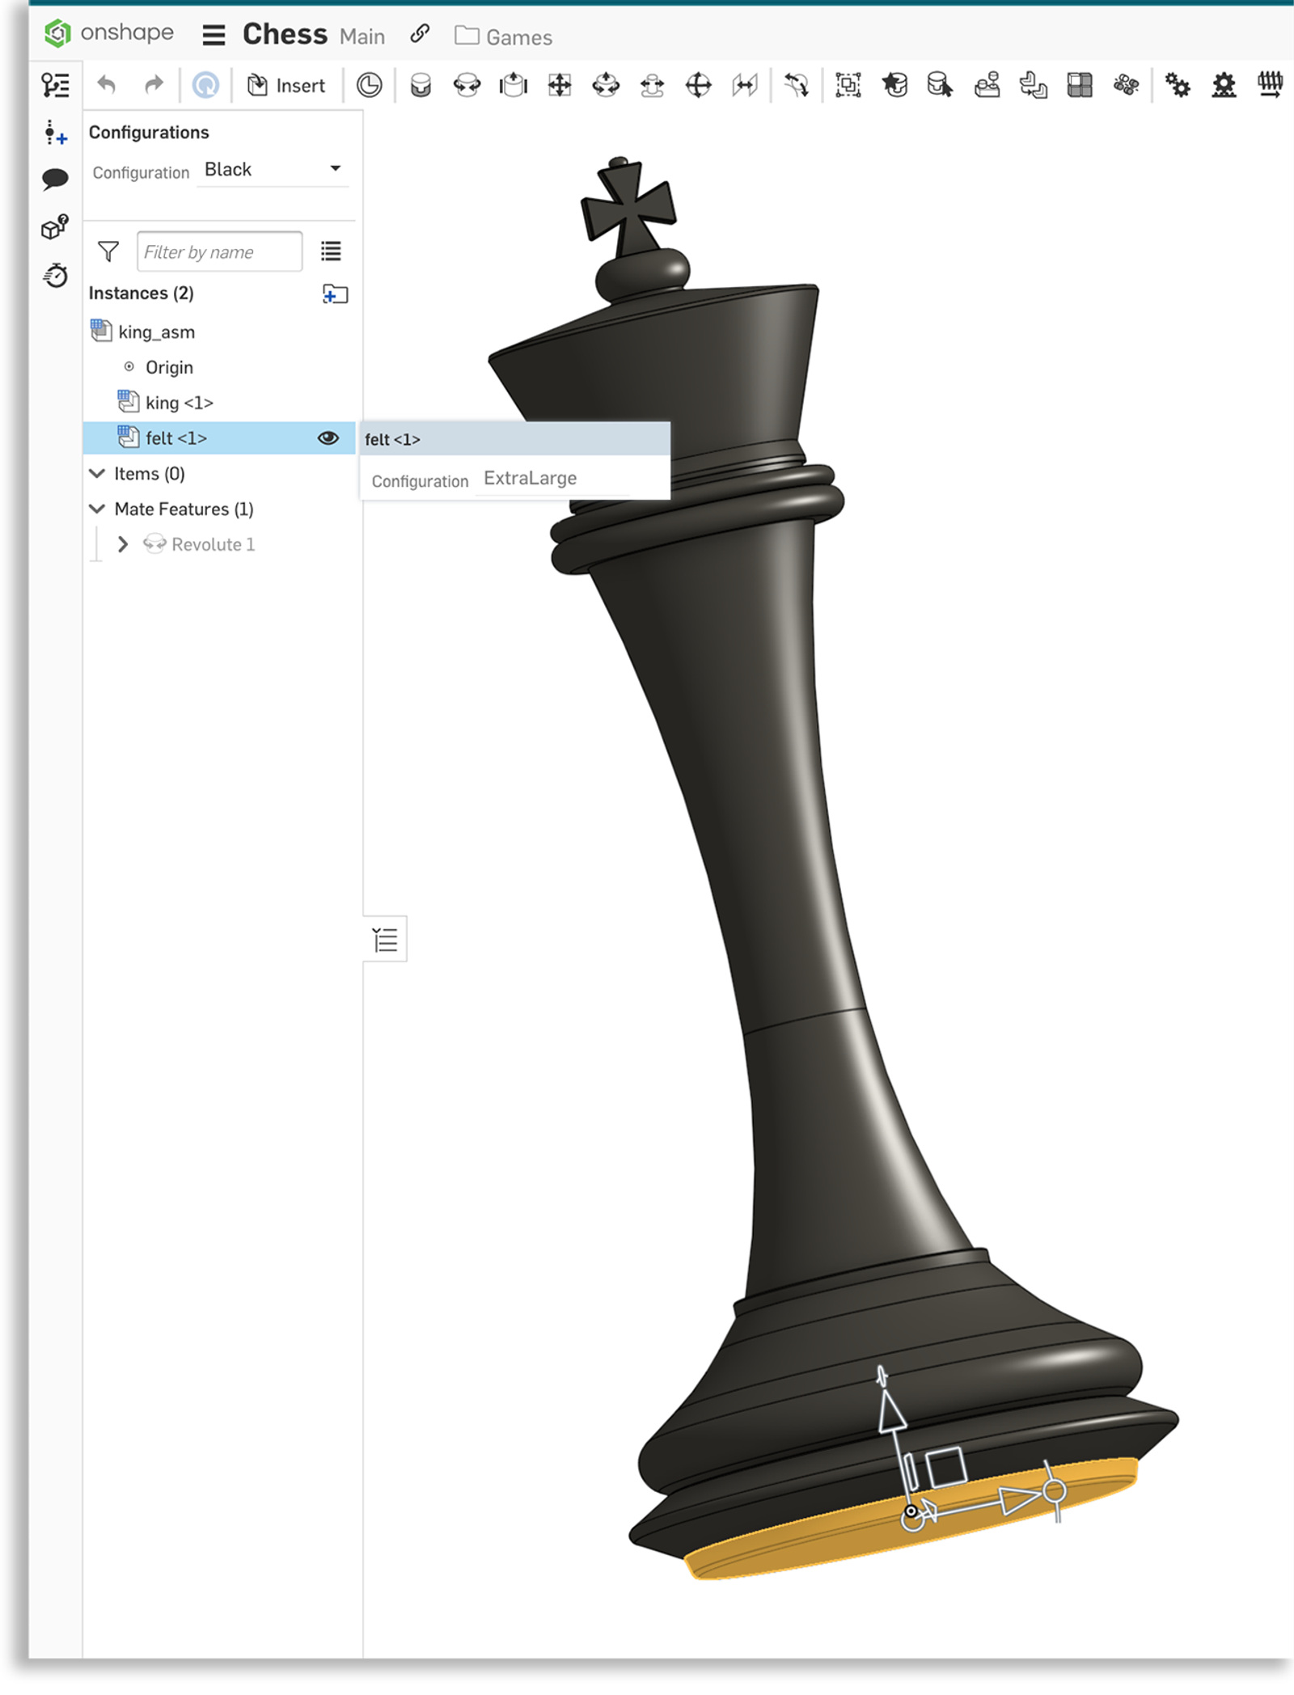1294x1695 pixels.
Task: Click the undo arrow
Action: [106, 85]
